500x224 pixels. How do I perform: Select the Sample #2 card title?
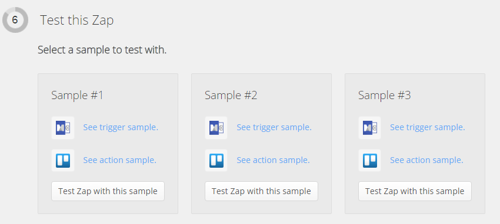click(x=231, y=95)
